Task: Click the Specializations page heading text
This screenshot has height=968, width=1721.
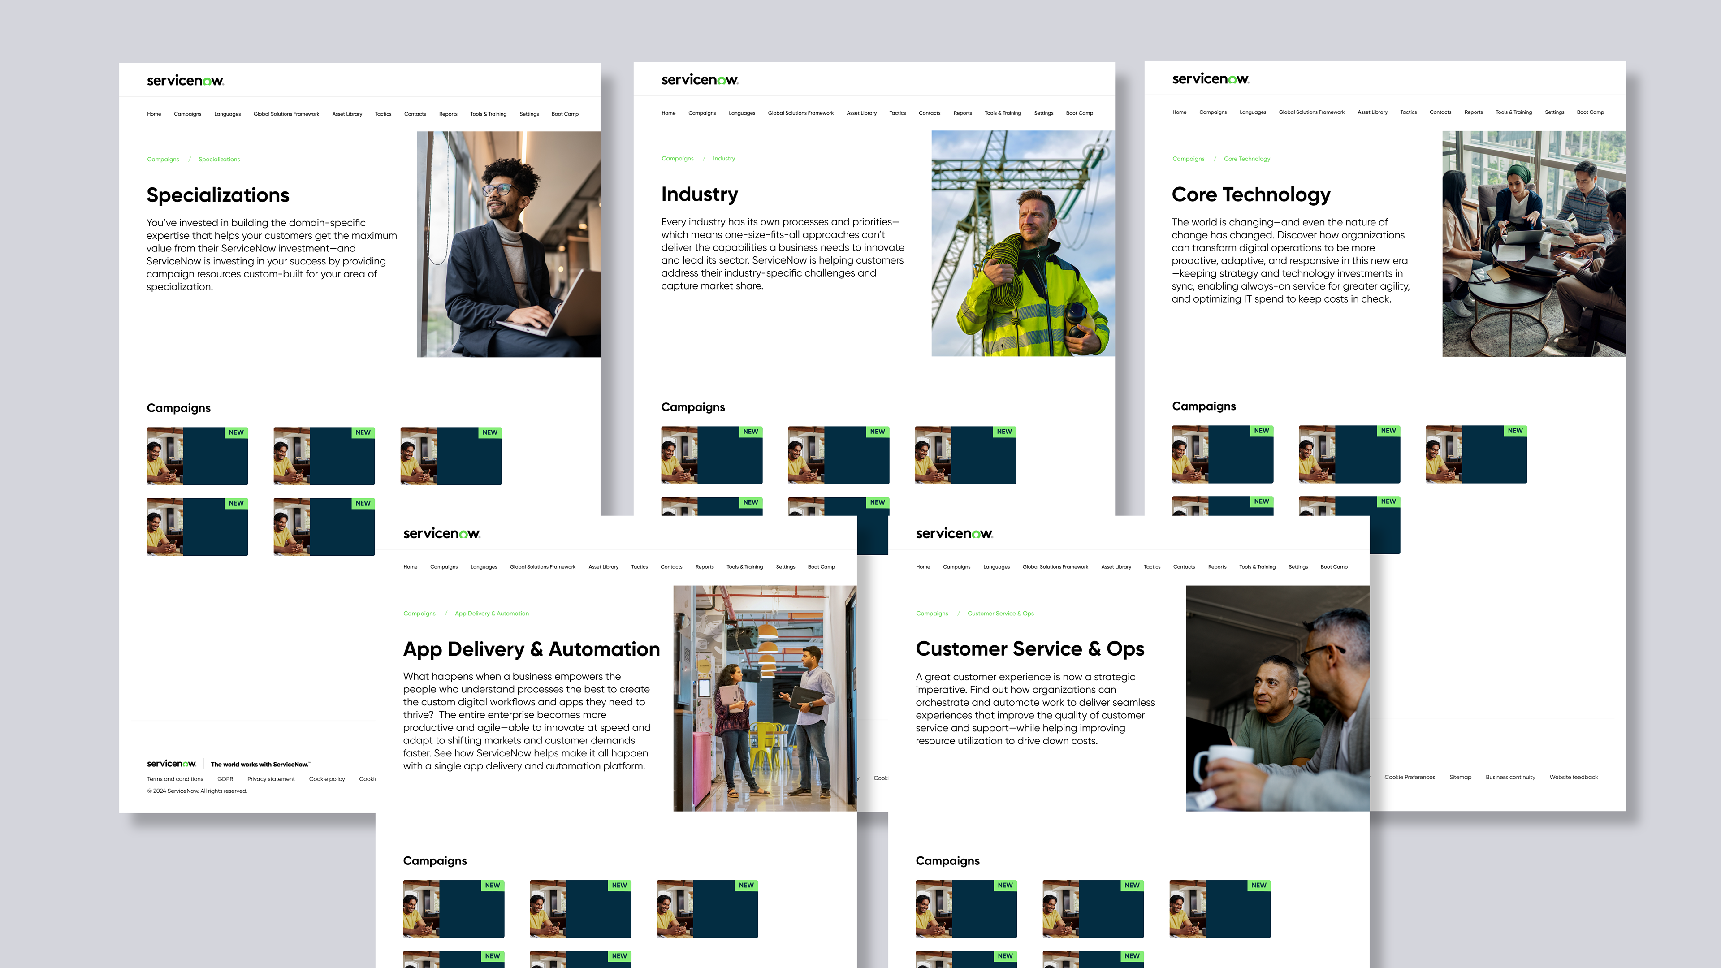Action: (218, 195)
